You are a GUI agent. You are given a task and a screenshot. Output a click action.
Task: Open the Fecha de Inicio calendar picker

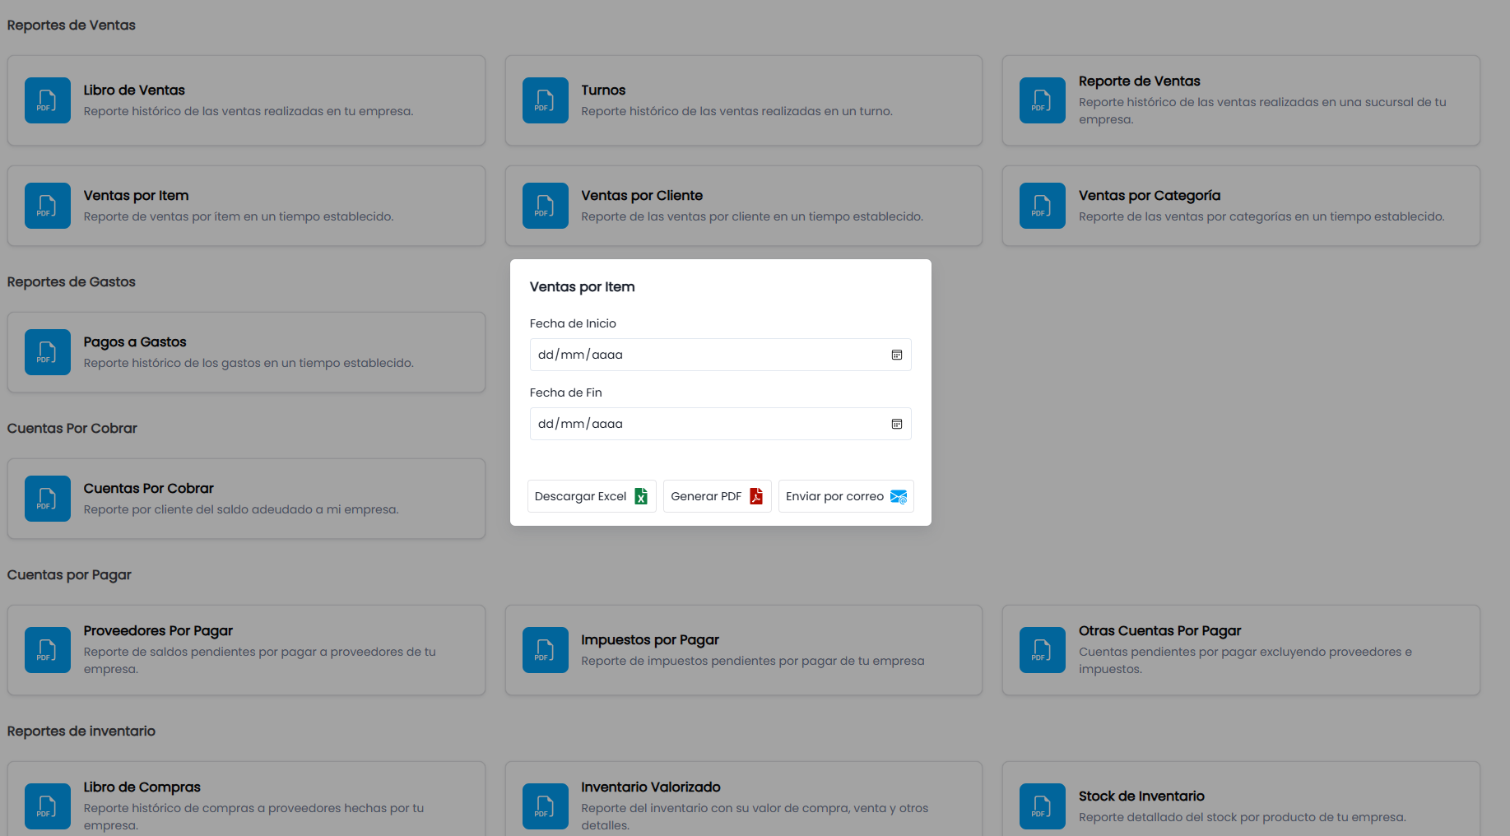coord(897,355)
